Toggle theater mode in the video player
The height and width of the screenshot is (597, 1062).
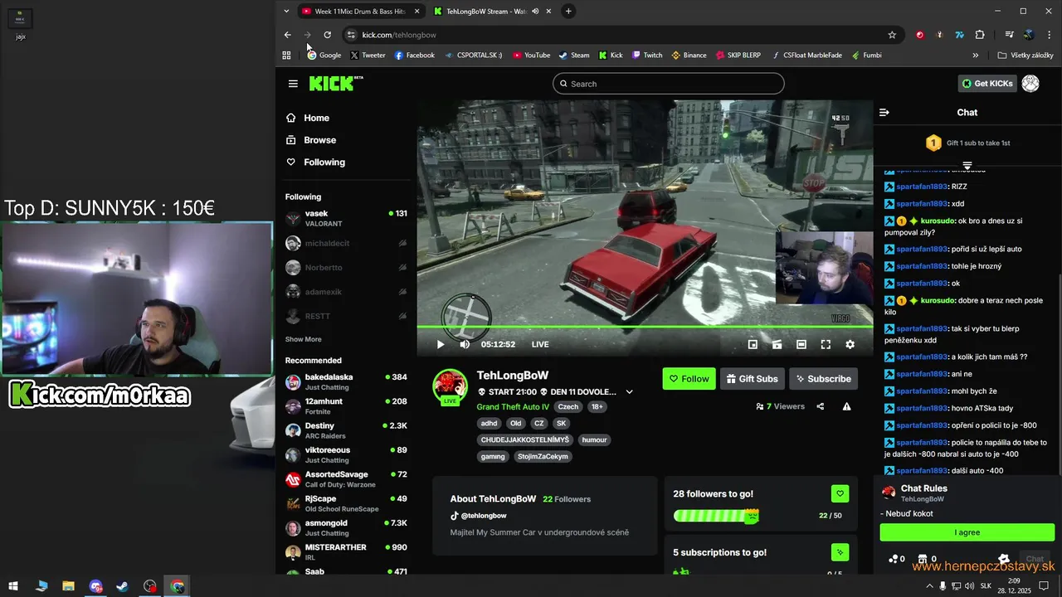click(x=801, y=344)
